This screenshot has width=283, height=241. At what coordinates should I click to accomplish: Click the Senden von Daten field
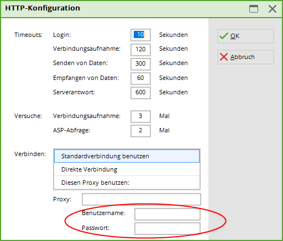pos(140,63)
